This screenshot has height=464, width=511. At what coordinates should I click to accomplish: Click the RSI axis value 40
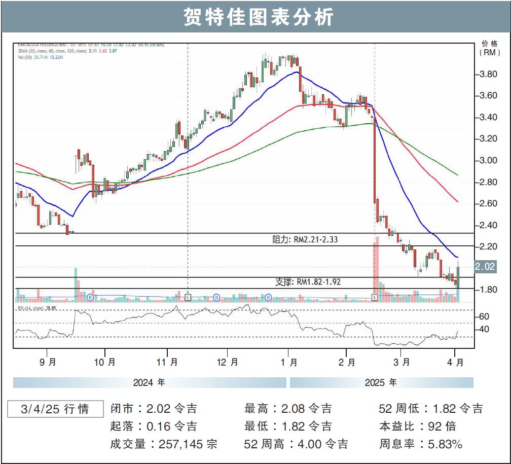(x=484, y=329)
